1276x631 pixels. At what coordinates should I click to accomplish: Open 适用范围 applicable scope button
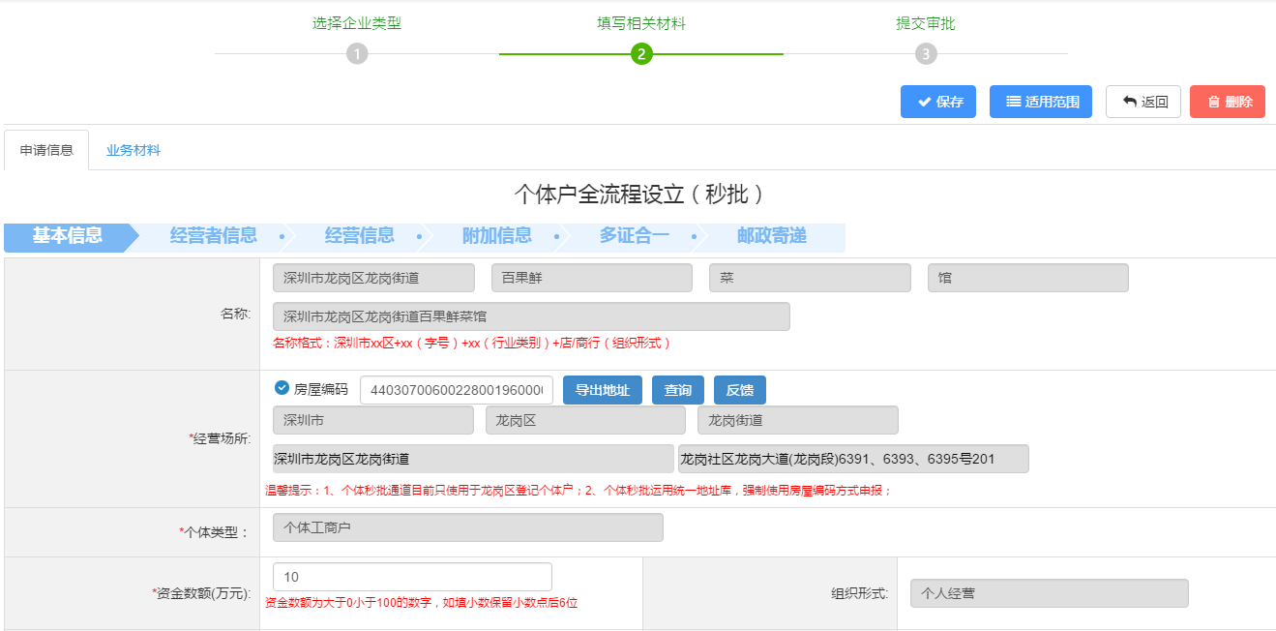click(x=1041, y=102)
